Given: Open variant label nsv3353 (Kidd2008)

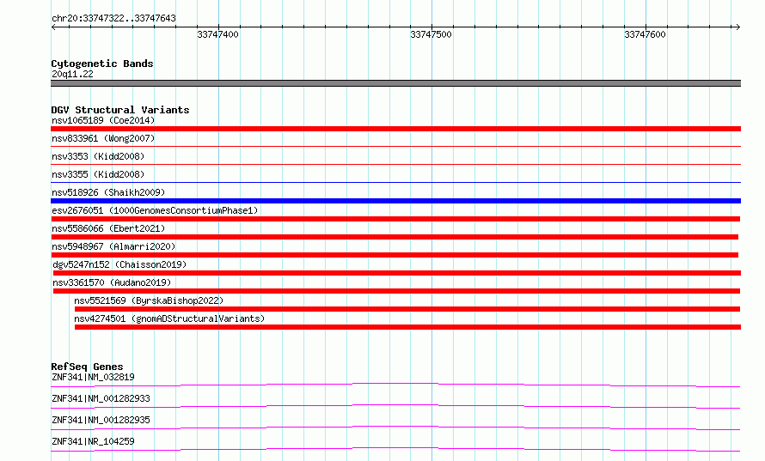Looking at the screenshot, I should pos(98,156).
